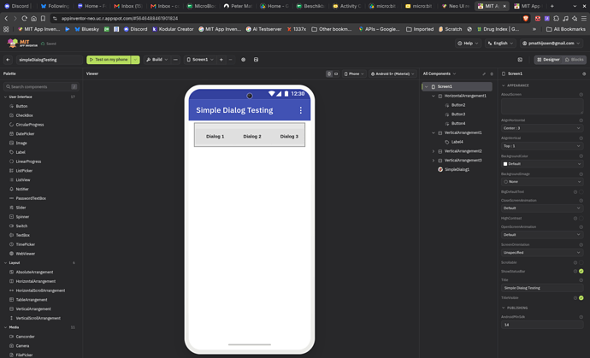Click the AndroidMinSdk field showing 14
590x358 pixels.
(542, 325)
